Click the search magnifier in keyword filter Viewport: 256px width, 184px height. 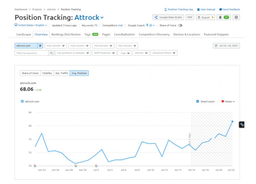point(52,53)
